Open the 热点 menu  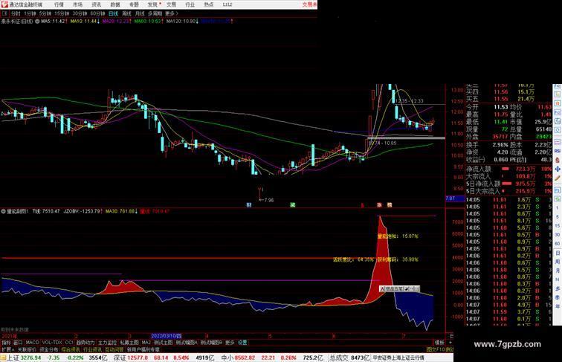pos(209,4)
